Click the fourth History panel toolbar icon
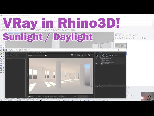This screenshot has height=116, width=154. tap(17, 55)
